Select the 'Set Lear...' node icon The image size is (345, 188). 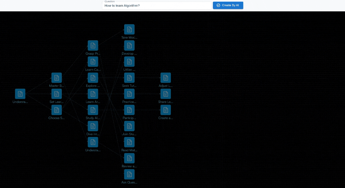[x=57, y=94]
